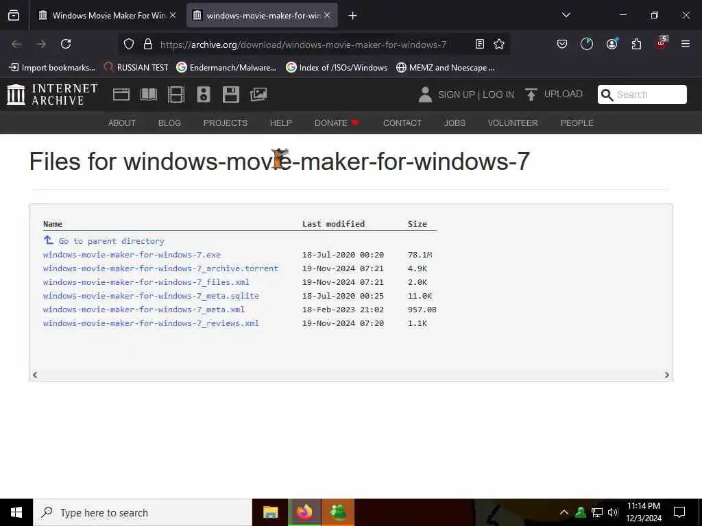Open PROJECTS menu item

[x=225, y=123]
